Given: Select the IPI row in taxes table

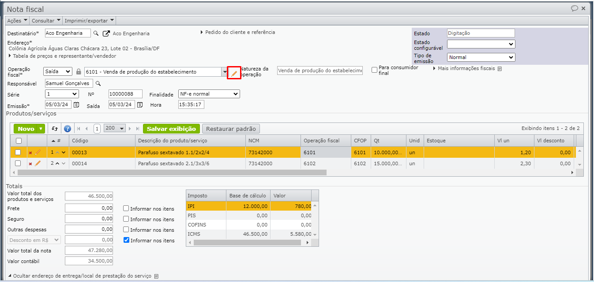Looking at the screenshot, I should (249, 206).
